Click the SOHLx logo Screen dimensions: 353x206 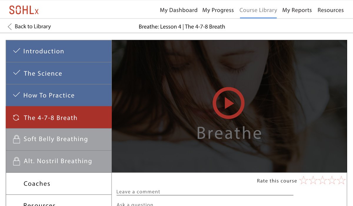(24, 10)
